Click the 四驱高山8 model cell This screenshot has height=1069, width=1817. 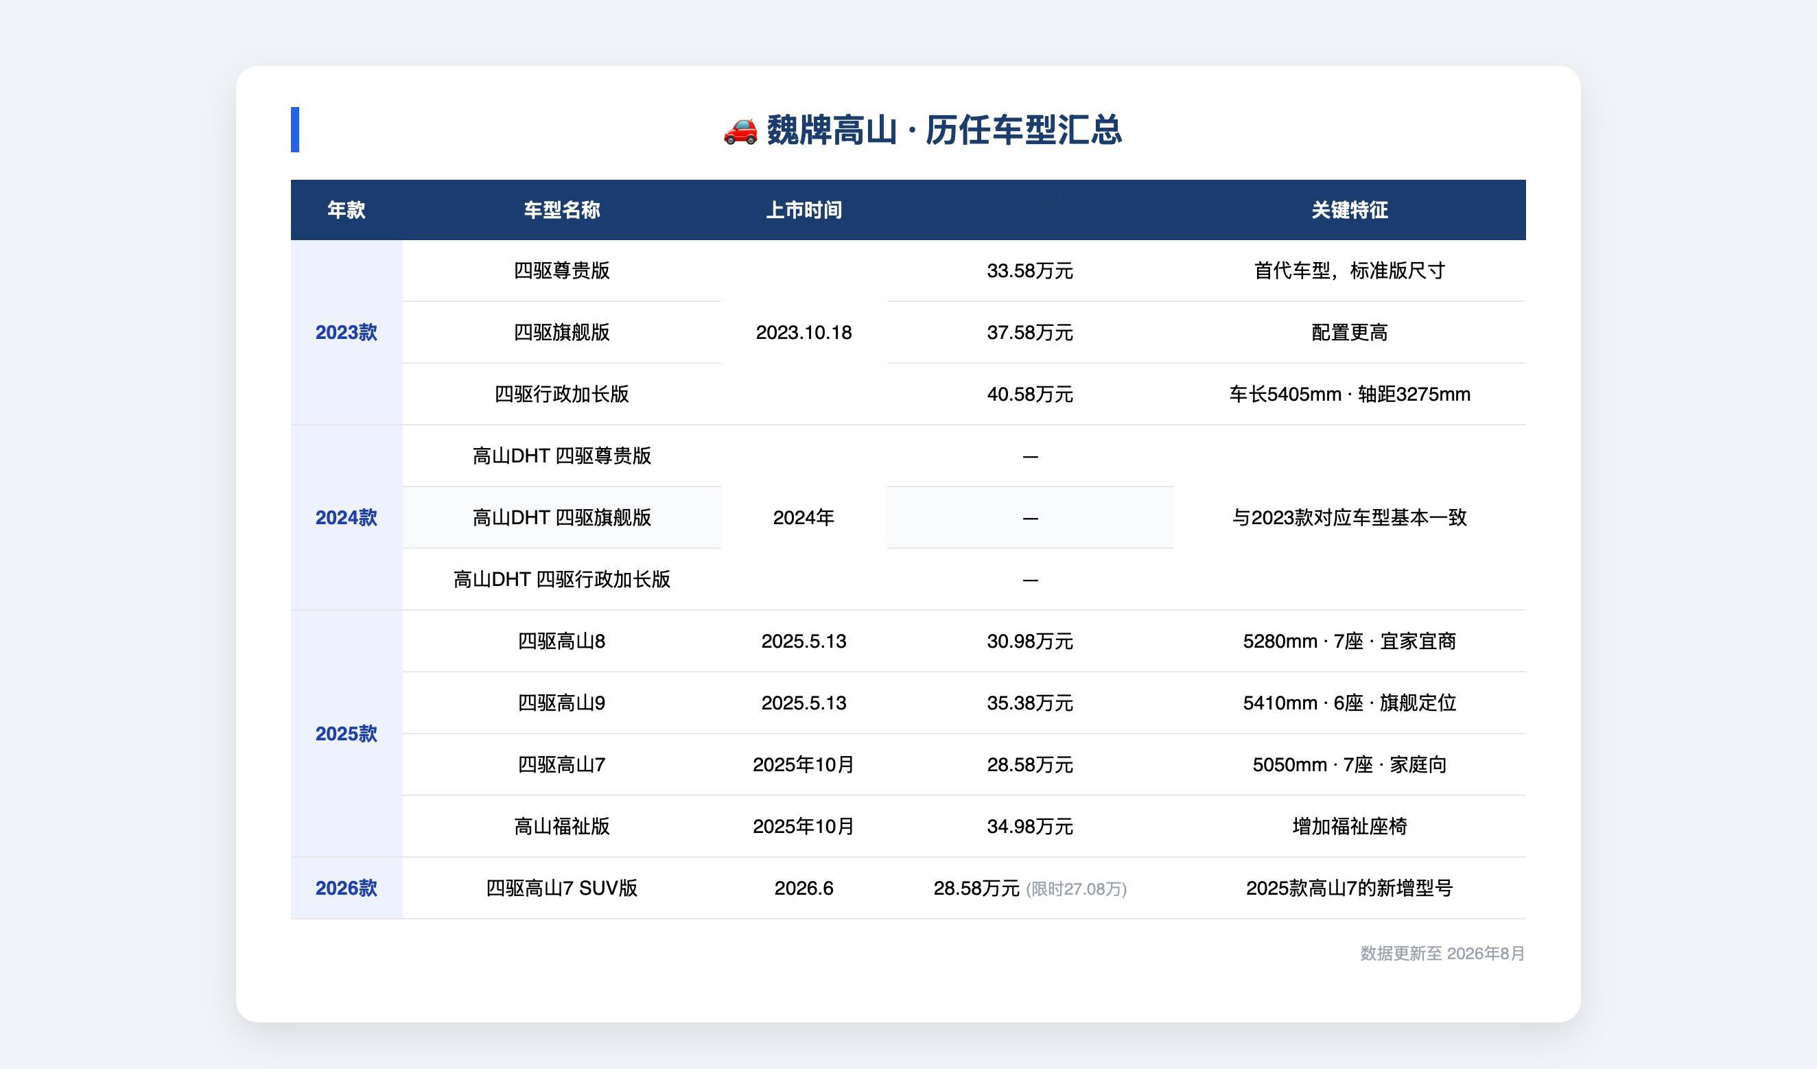click(x=562, y=641)
